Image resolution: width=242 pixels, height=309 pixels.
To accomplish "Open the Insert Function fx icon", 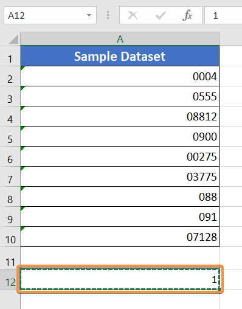I will 187,15.
